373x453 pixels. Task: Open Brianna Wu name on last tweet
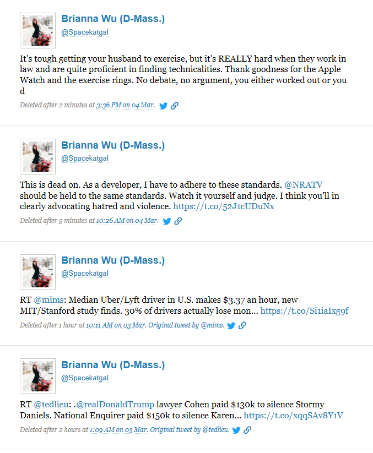point(113,365)
